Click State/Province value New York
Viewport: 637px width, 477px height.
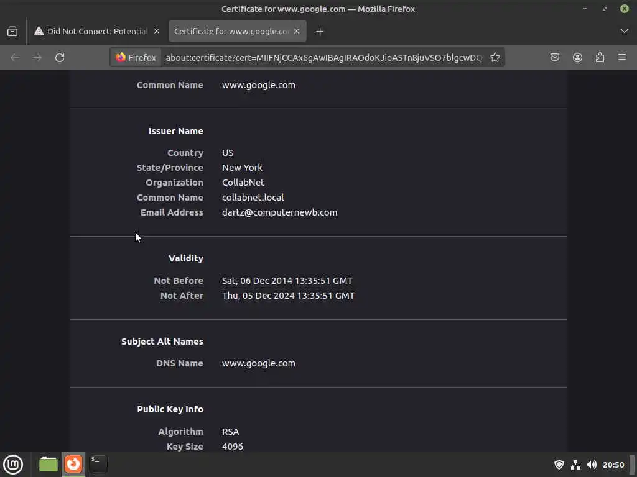point(242,168)
